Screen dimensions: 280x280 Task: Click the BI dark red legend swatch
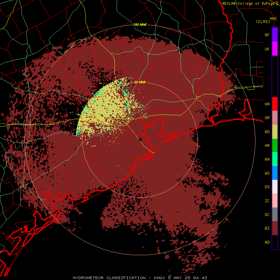coord(275,228)
